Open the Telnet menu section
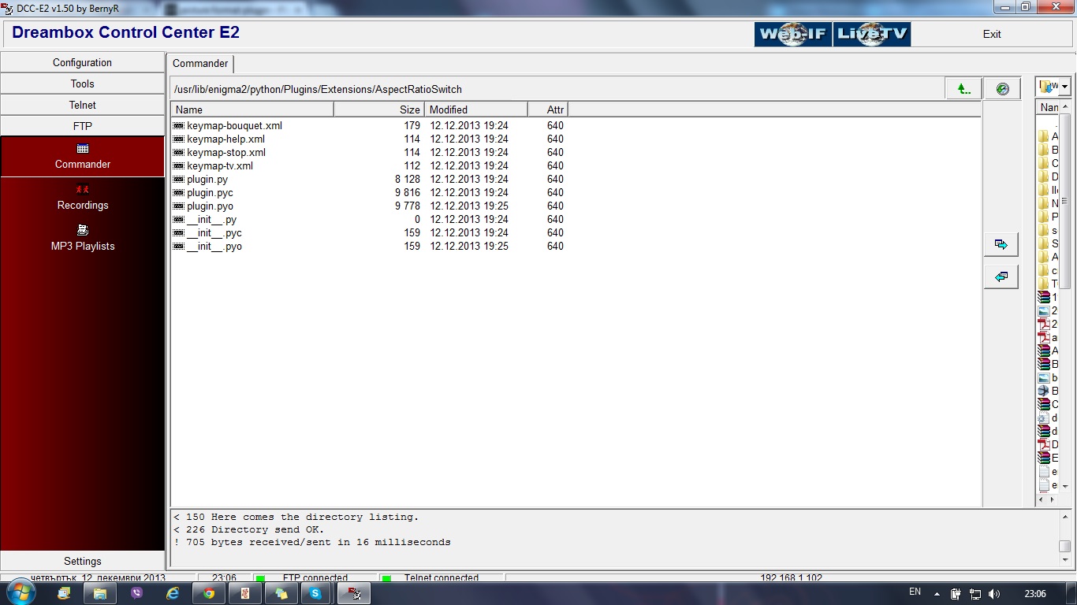Screen dimensions: 1077x605 click(83, 105)
